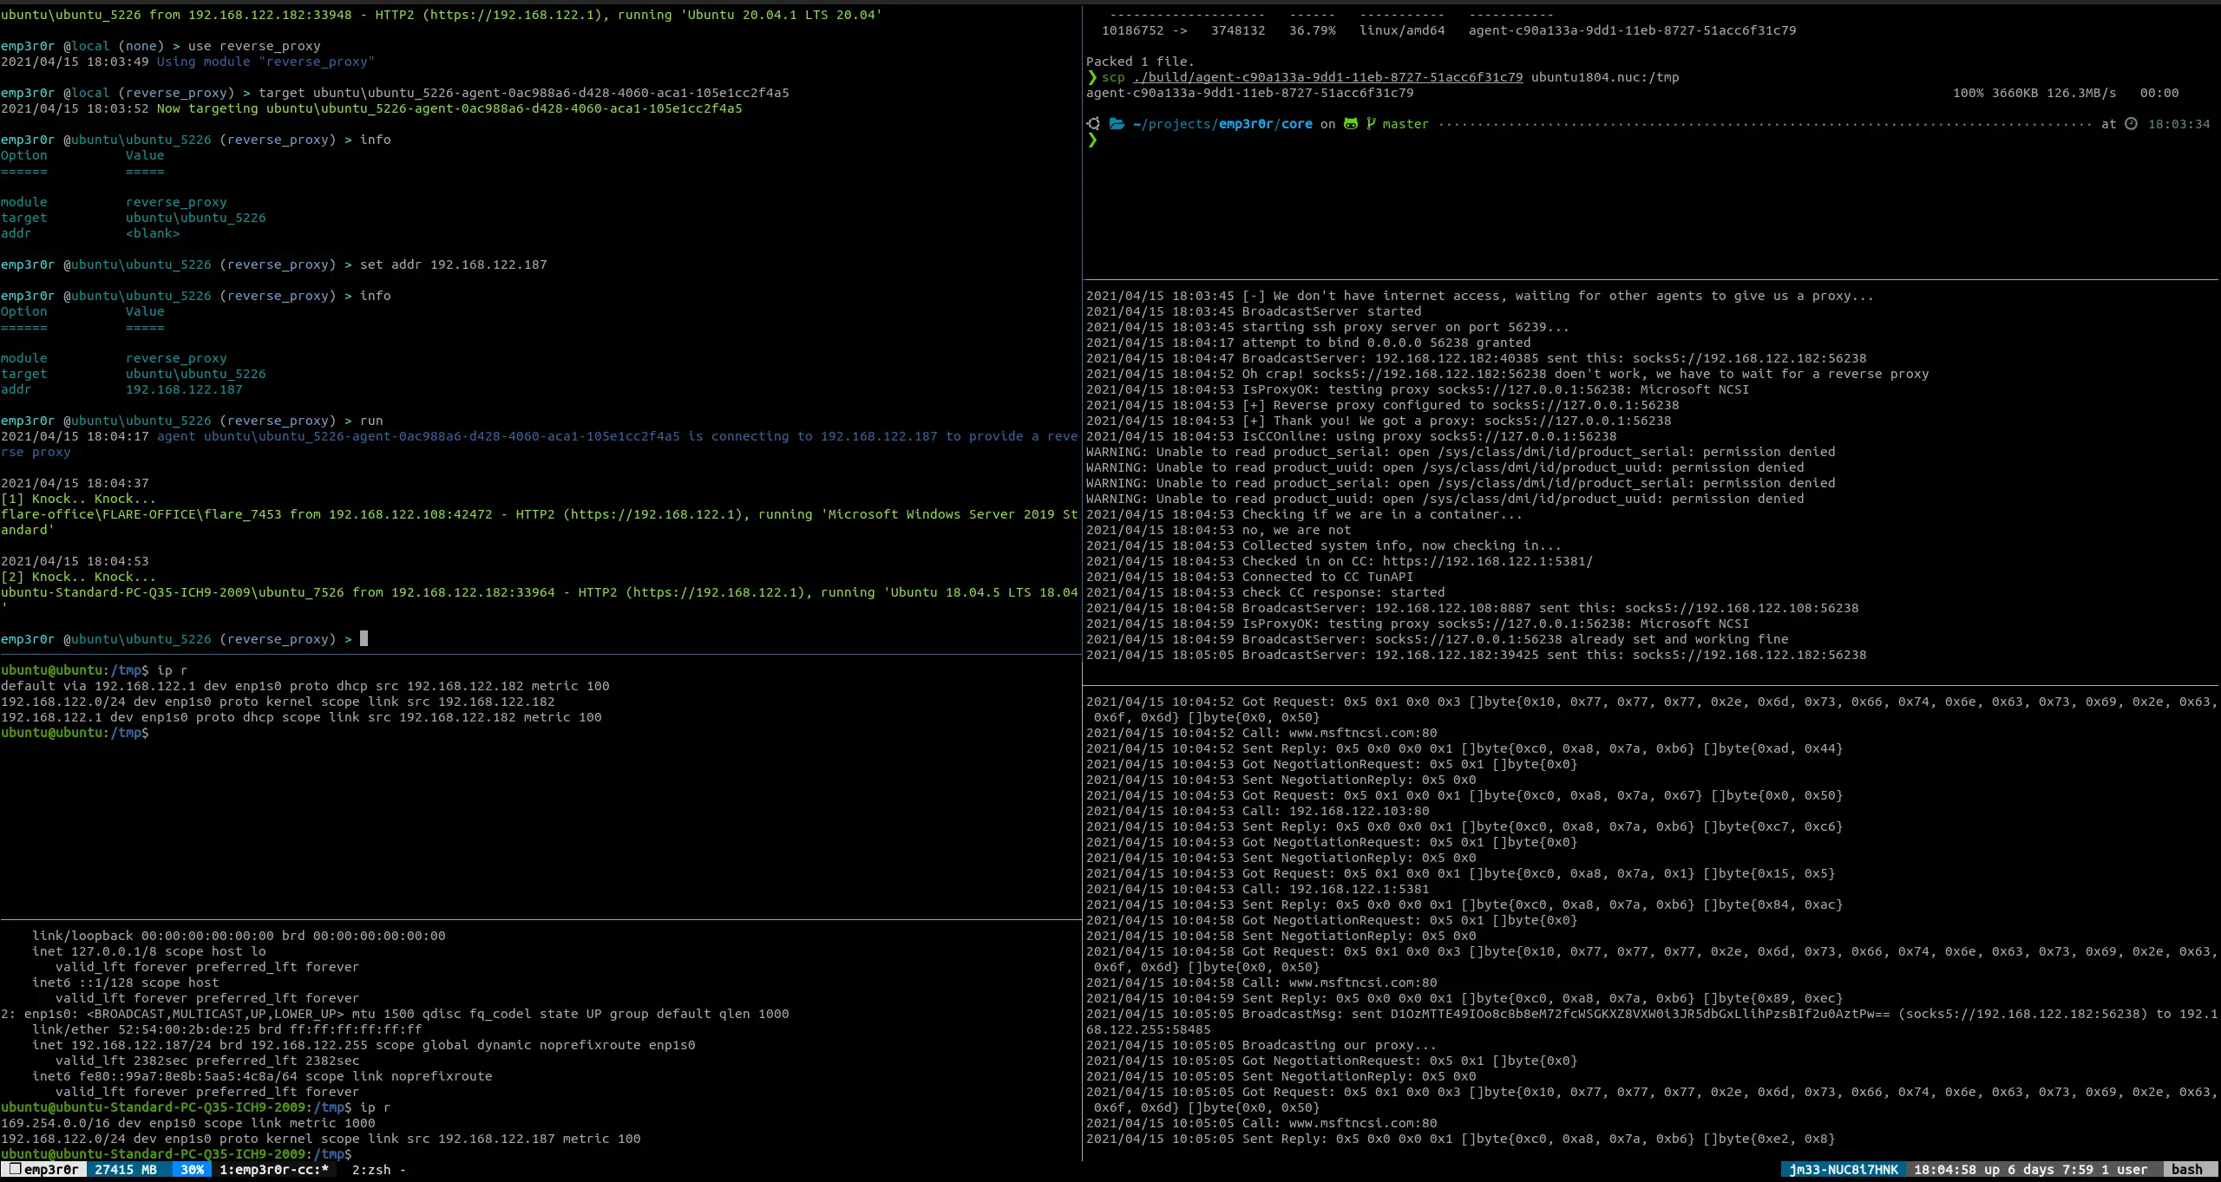Click the green prompt arrow before scp
This screenshot has height=1182, width=2221.
[x=1092, y=77]
